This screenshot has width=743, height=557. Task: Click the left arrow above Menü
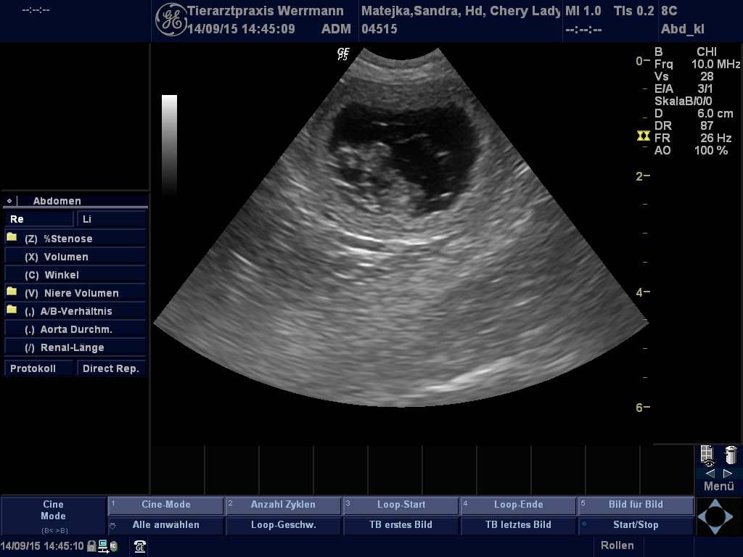(x=710, y=473)
